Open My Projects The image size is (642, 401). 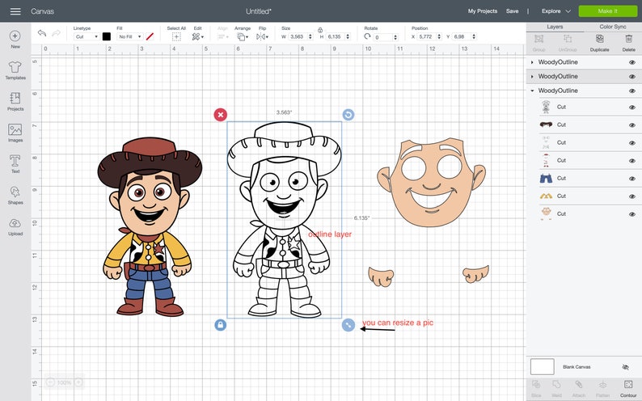coord(483,11)
